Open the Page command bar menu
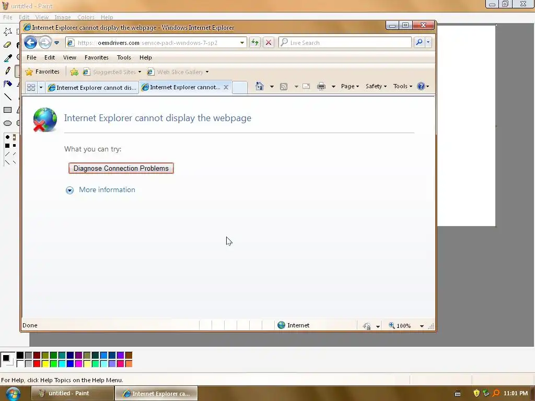The height and width of the screenshot is (401, 535). 350,86
